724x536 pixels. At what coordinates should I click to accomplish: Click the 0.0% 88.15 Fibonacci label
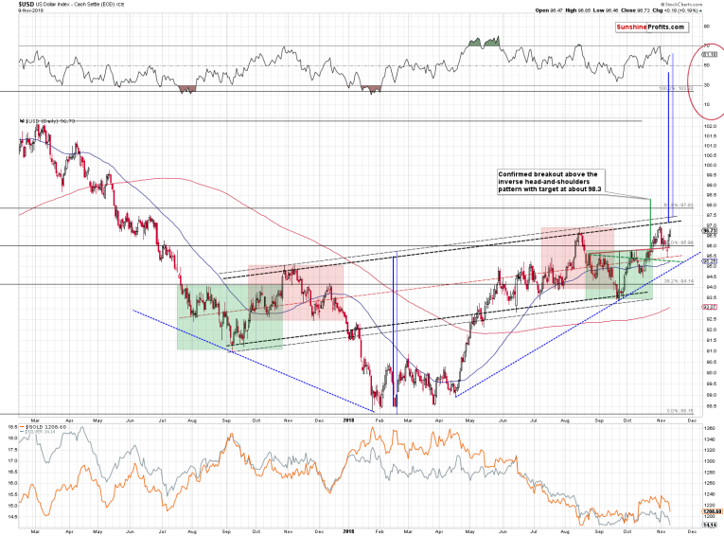coord(680,411)
